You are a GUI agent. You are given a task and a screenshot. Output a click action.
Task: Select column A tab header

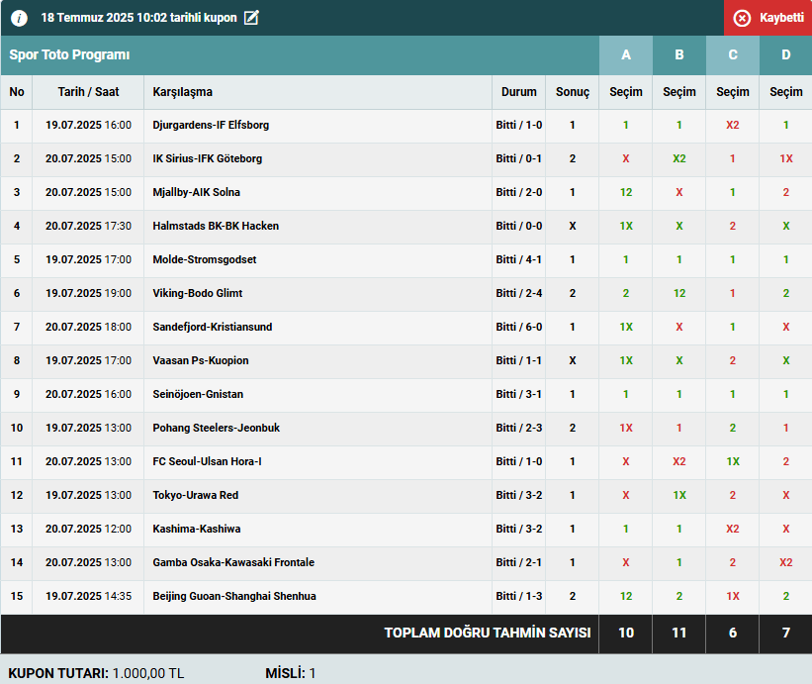tap(626, 54)
